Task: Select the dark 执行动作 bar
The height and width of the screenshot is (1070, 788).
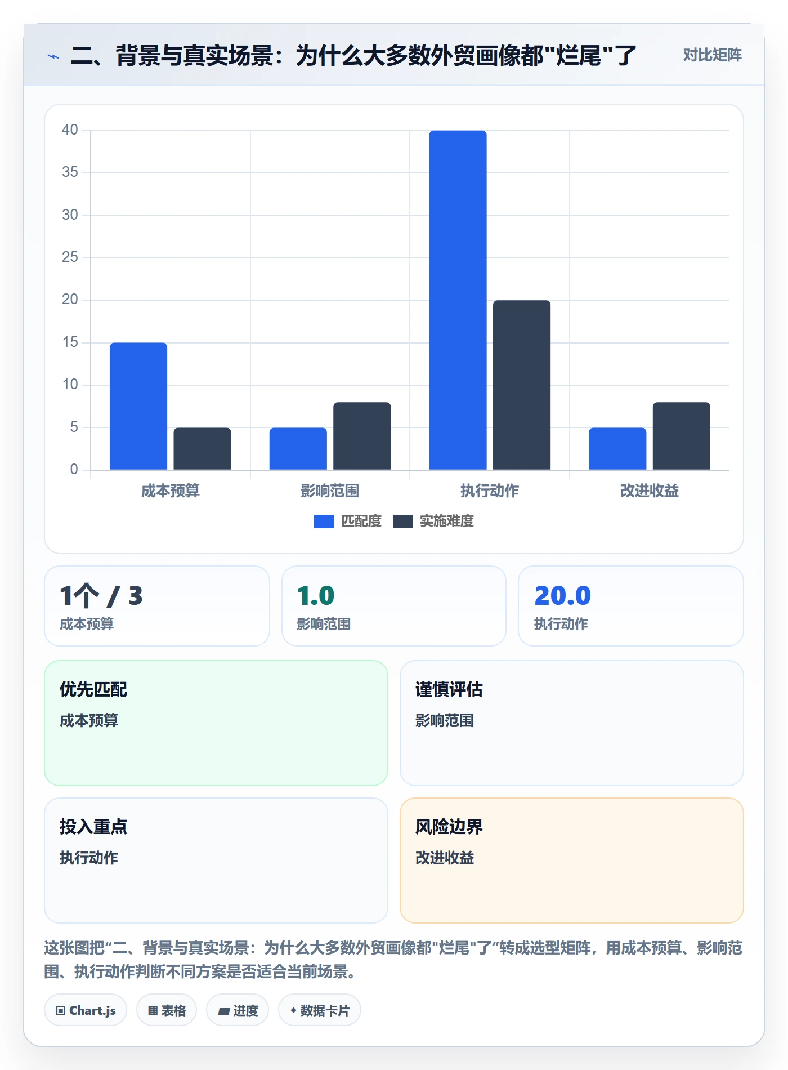Action: [522, 385]
